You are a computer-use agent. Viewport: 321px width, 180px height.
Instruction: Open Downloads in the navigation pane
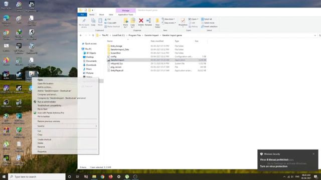(x=91, y=65)
